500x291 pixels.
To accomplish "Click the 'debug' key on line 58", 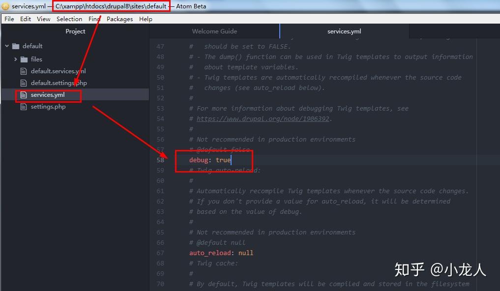I will 199,160.
